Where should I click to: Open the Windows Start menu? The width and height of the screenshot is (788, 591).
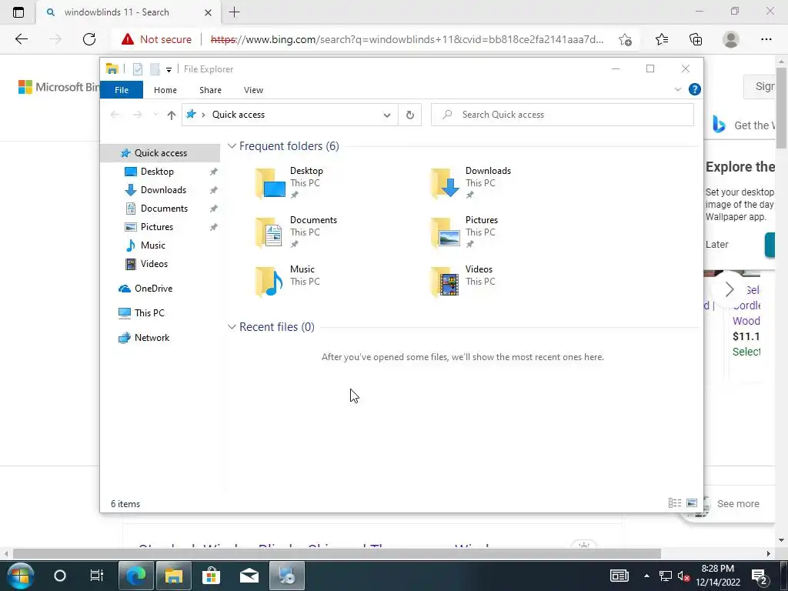(x=21, y=576)
